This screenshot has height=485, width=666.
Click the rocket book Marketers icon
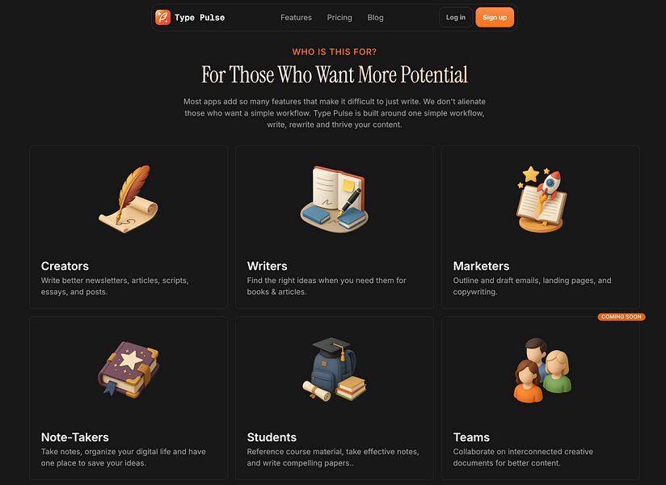click(540, 199)
